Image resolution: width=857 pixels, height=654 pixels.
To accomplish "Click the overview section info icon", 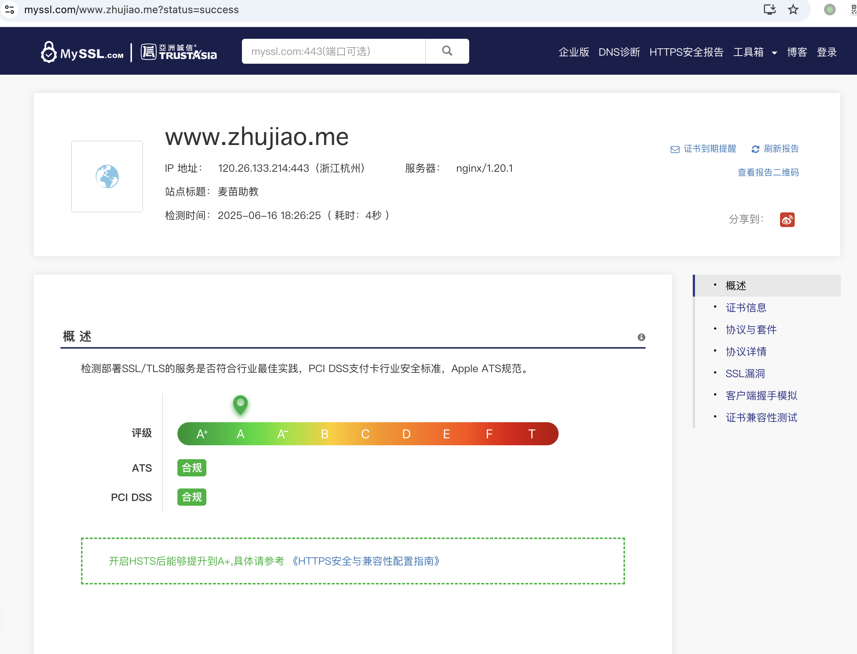I will coord(641,337).
